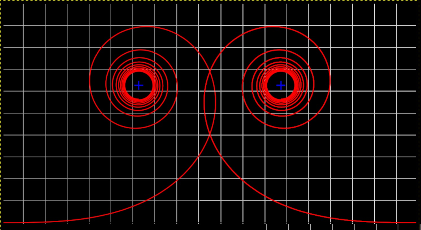The width and height of the screenshot is (421, 230).
Task: Click upper crossing point of the two red curves
Action: tap(210, 70)
